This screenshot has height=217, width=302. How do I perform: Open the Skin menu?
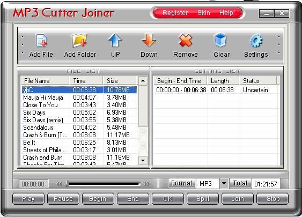204,13
